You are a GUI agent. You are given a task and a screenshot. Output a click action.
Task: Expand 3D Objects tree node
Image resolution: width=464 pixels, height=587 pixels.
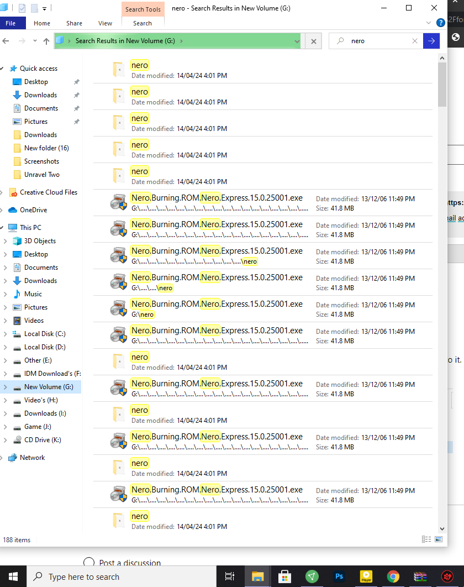click(5, 241)
